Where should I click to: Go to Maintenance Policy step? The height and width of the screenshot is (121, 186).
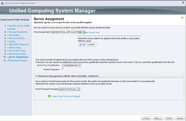click(x=17, y=54)
